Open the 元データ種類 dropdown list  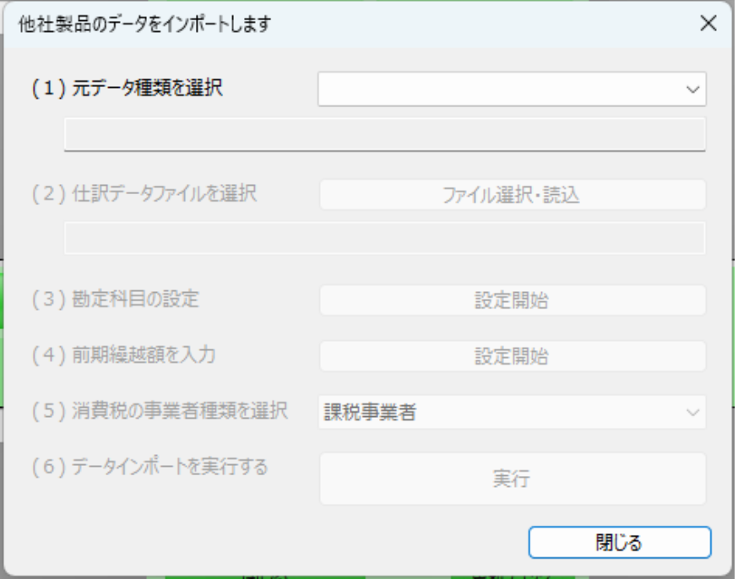point(512,89)
